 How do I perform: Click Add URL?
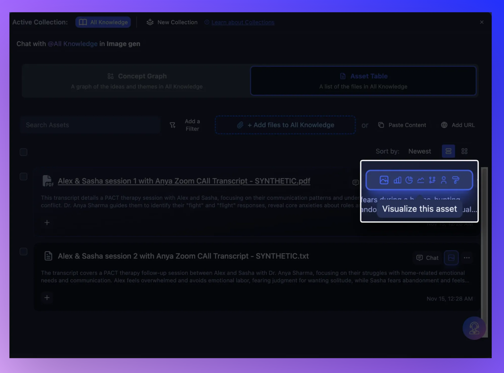point(458,125)
